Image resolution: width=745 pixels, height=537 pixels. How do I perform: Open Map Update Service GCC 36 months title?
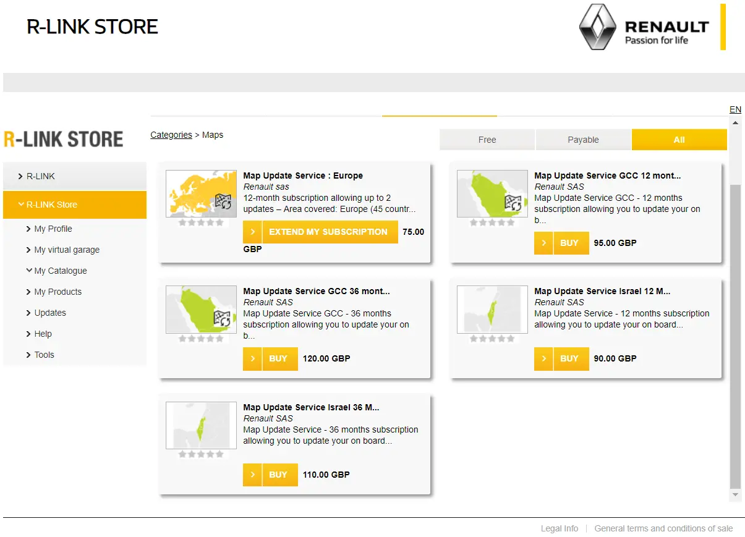click(317, 291)
